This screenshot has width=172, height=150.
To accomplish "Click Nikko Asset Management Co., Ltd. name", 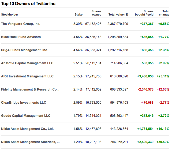I will click(x=27, y=129).
